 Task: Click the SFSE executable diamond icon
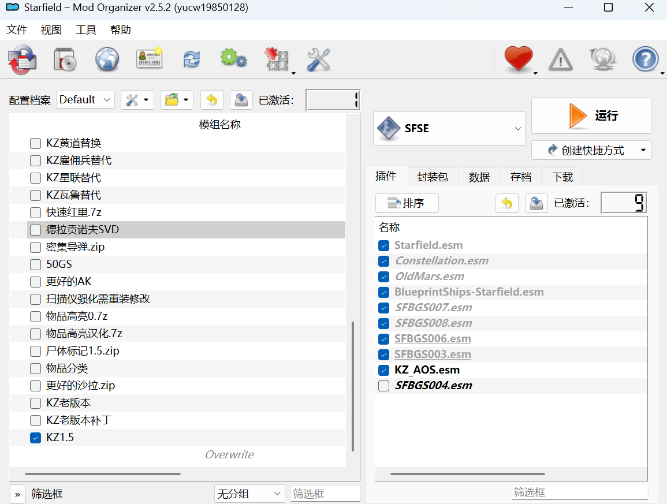coord(389,128)
